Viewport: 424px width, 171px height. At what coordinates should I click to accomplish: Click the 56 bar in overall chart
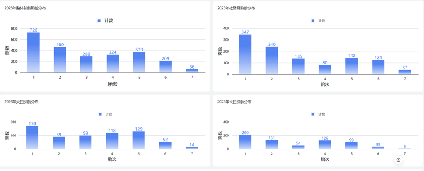coord(192,71)
